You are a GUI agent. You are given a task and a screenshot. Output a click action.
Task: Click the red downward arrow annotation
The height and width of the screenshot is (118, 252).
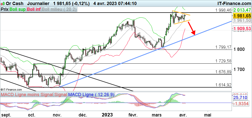point(193,28)
